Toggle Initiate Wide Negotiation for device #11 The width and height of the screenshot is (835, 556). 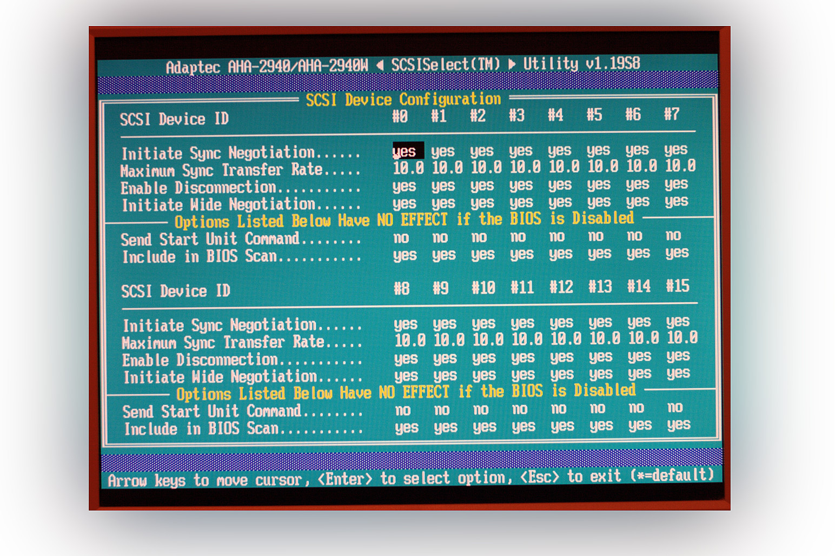click(523, 375)
